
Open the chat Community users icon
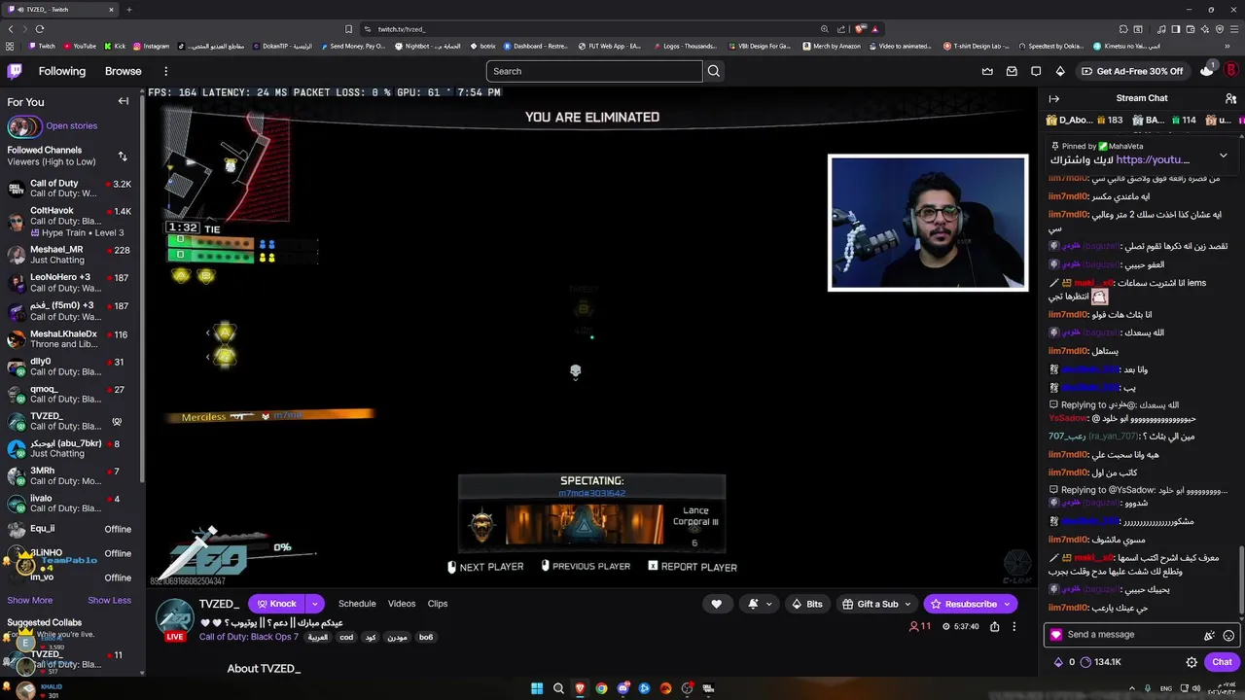coord(1230,98)
